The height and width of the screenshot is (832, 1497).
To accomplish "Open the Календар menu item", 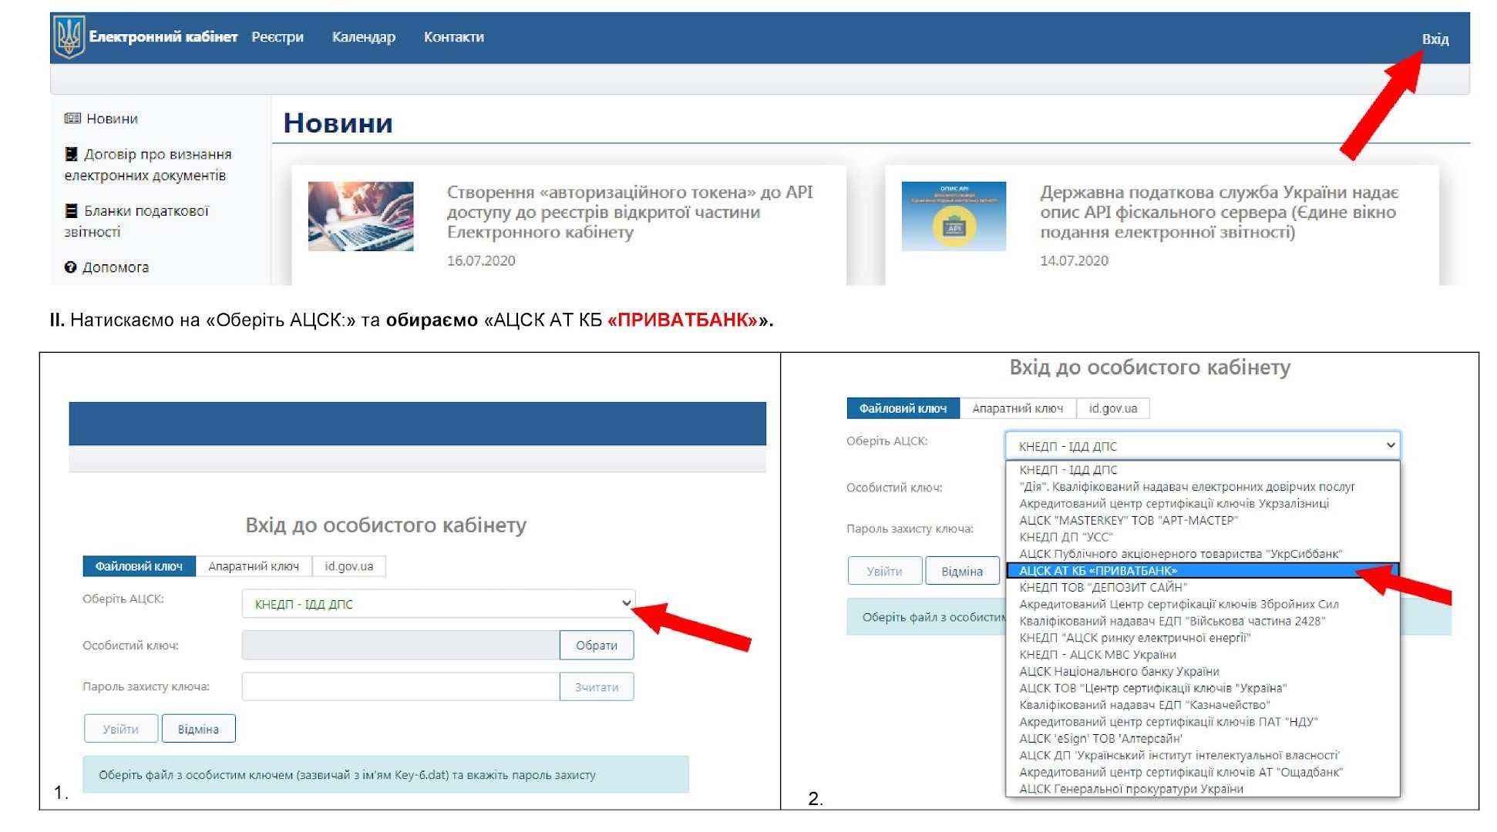I will tap(363, 37).
